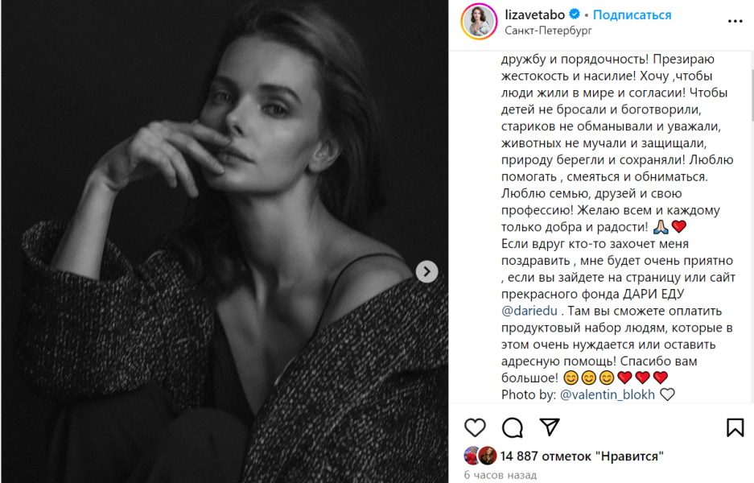Image resolution: width=754 pixels, height=483 pixels.
Task: Click the liker avatars beside the likes count
Action: pos(480,456)
